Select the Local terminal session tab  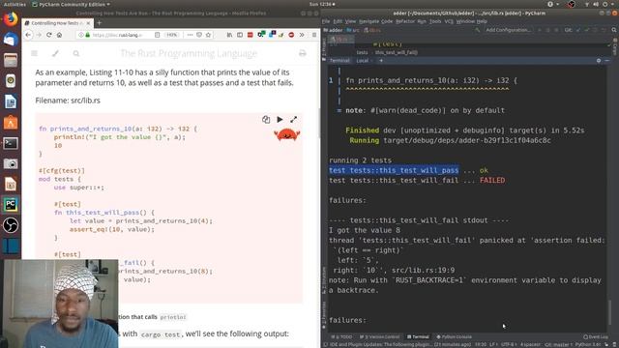[362, 61]
